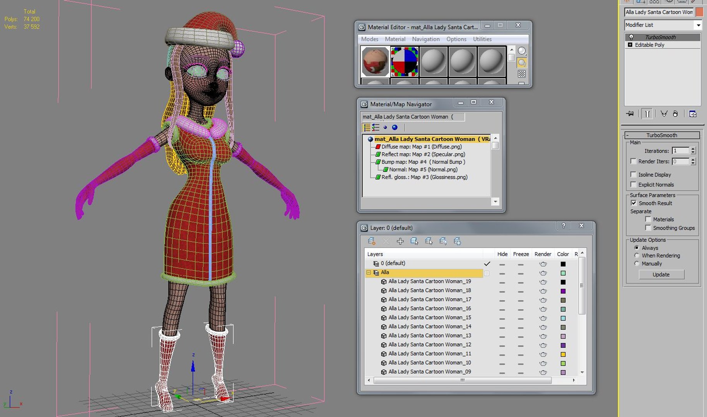Enable Isoline Display checkbox
707x417 pixels.
click(633, 175)
